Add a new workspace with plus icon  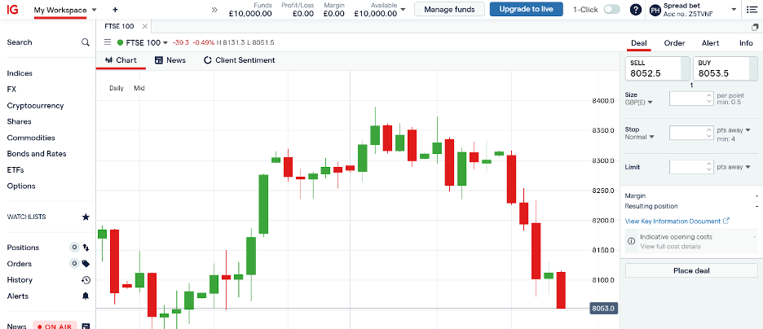click(115, 10)
